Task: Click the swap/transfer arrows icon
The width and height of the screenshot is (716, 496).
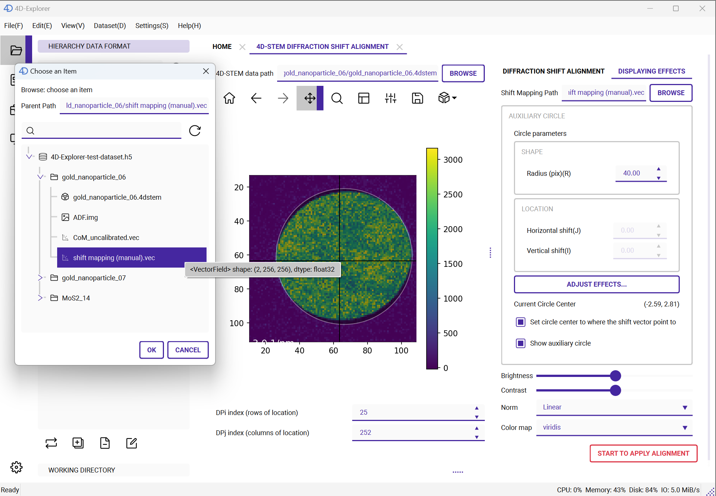Action: pyautogui.click(x=51, y=443)
